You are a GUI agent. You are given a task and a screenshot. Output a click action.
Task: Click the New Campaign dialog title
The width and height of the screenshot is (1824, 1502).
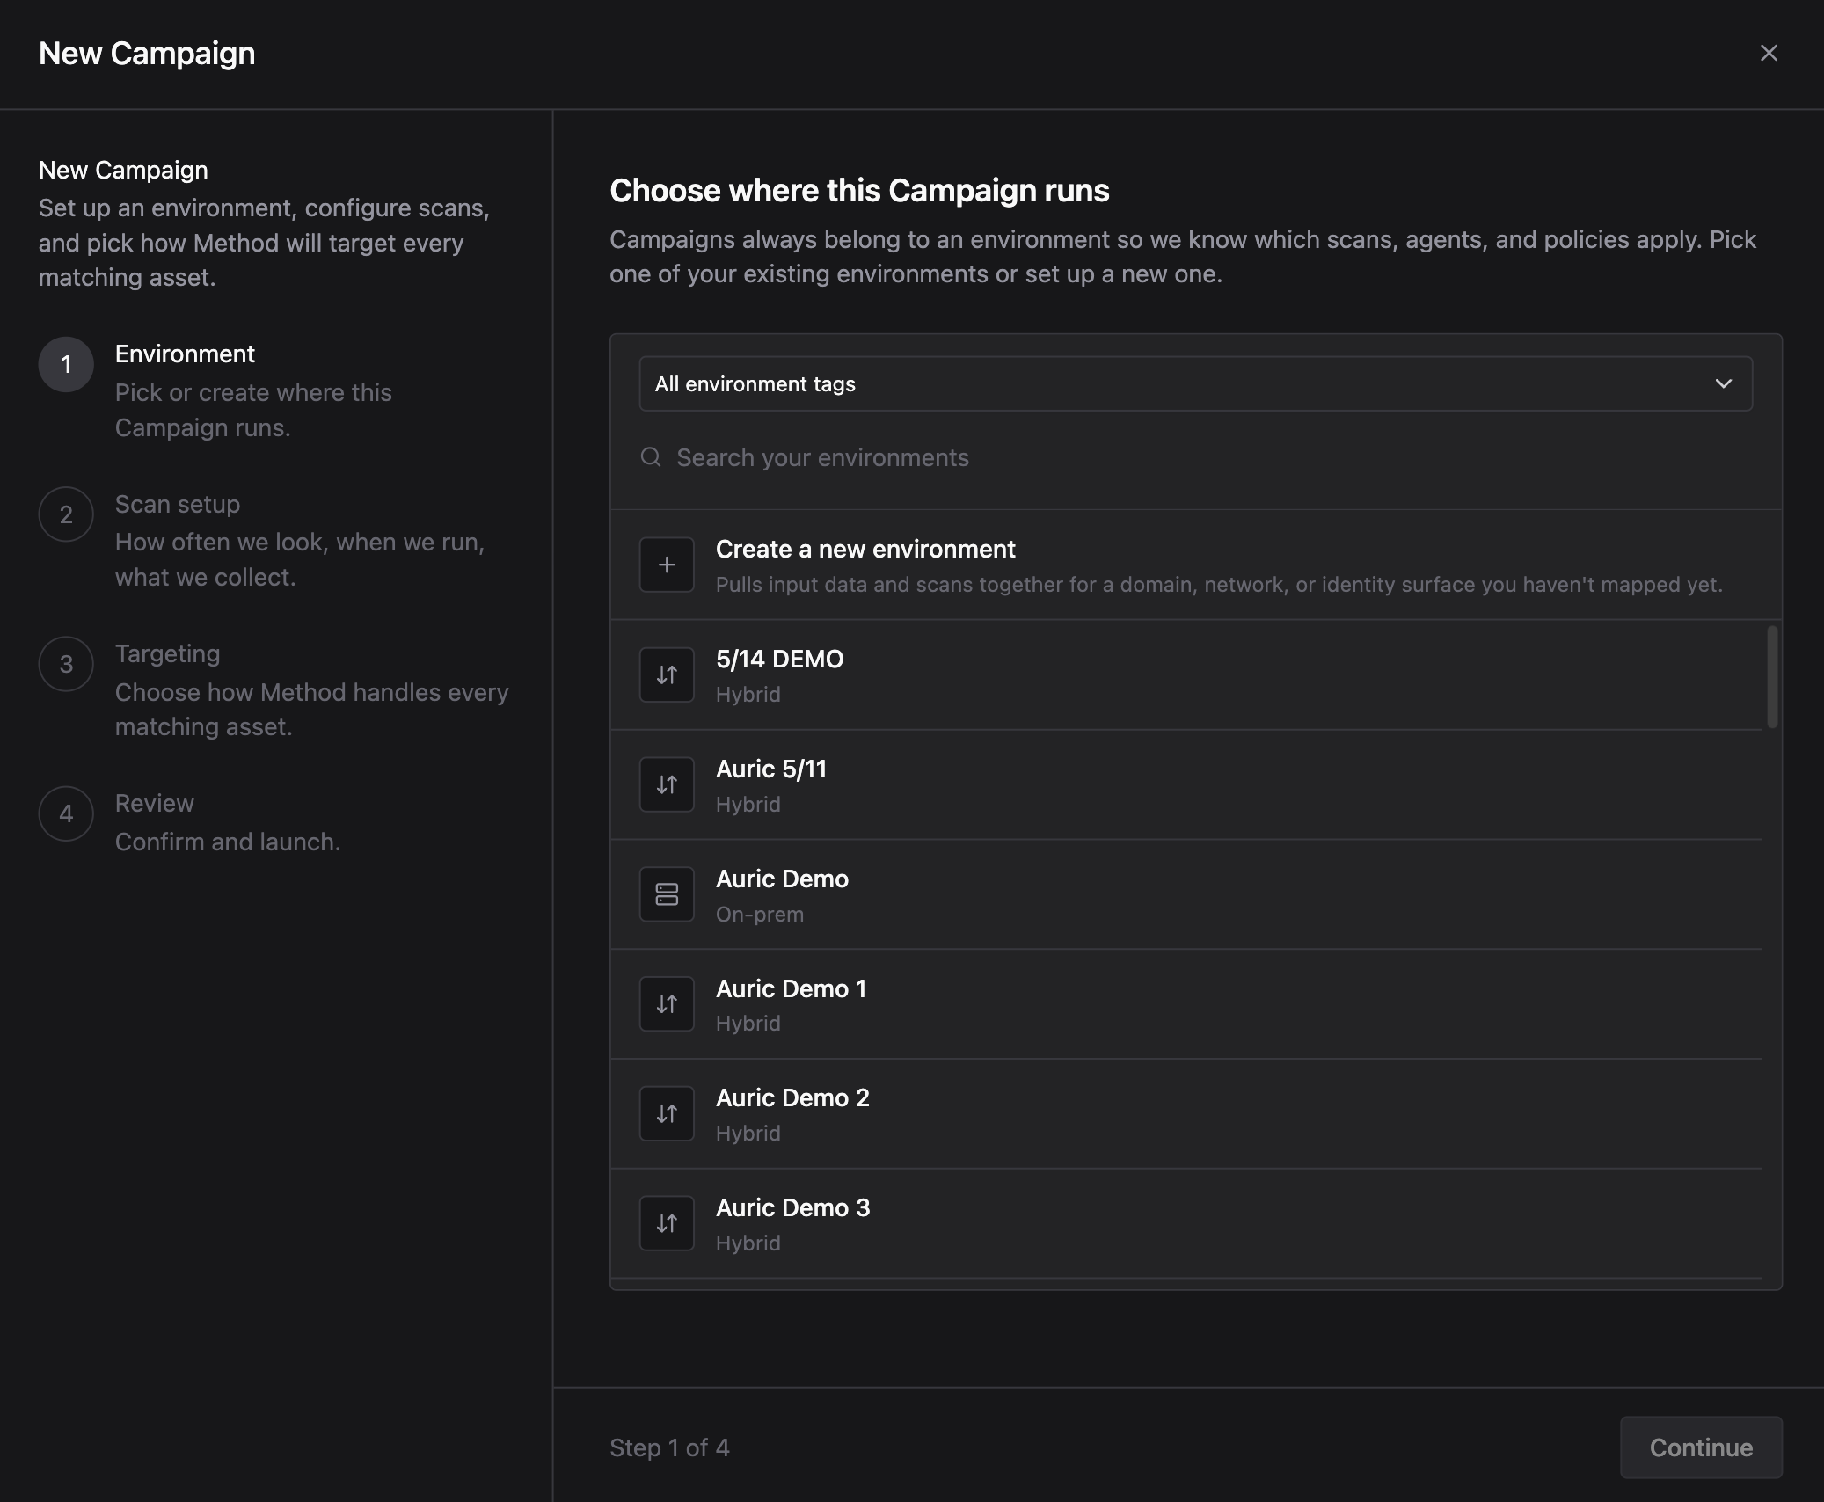147,54
